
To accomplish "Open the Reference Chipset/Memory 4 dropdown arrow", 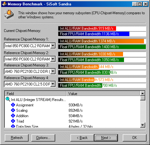I will tap(53, 84).
